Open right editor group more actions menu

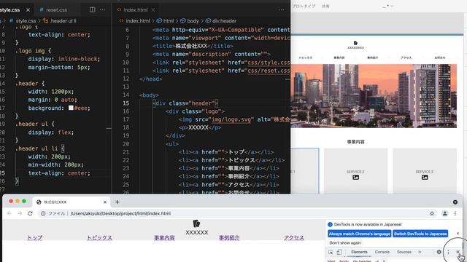[281, 9]
